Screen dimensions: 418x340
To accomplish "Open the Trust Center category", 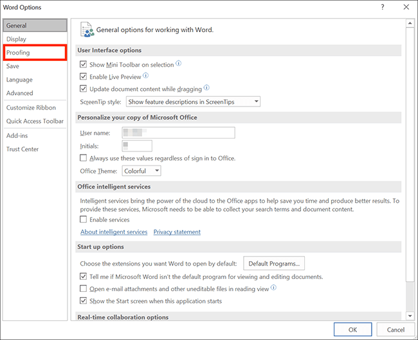I will (35, 149).
